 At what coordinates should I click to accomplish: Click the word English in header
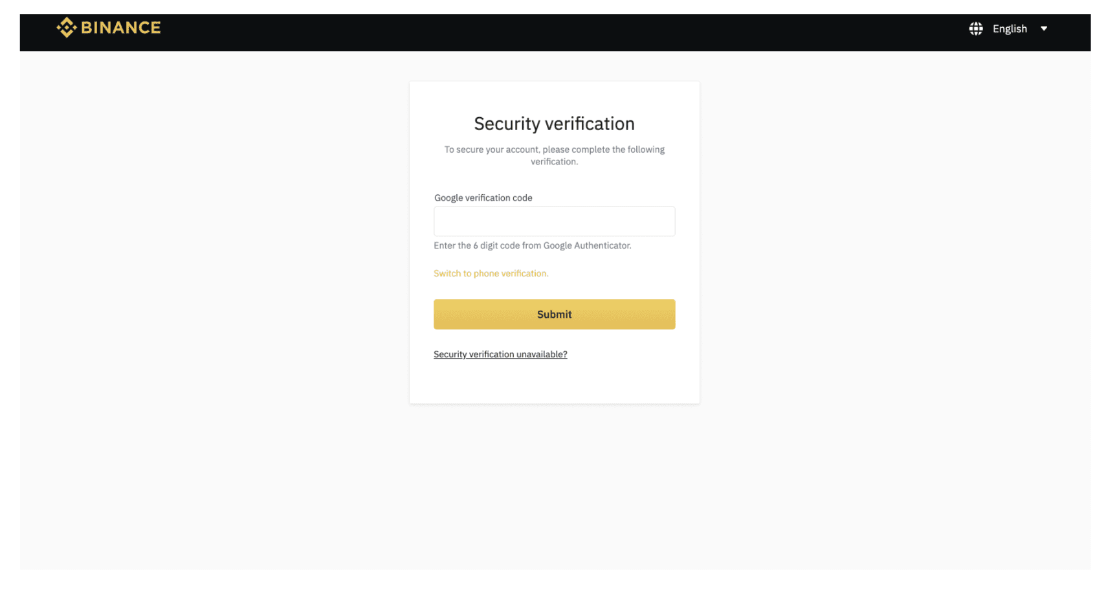point(1010,29)
